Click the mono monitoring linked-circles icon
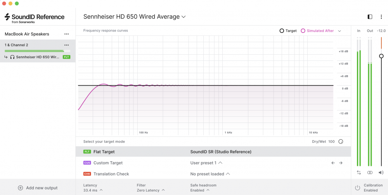388x195 pixels. click(370, 173)
